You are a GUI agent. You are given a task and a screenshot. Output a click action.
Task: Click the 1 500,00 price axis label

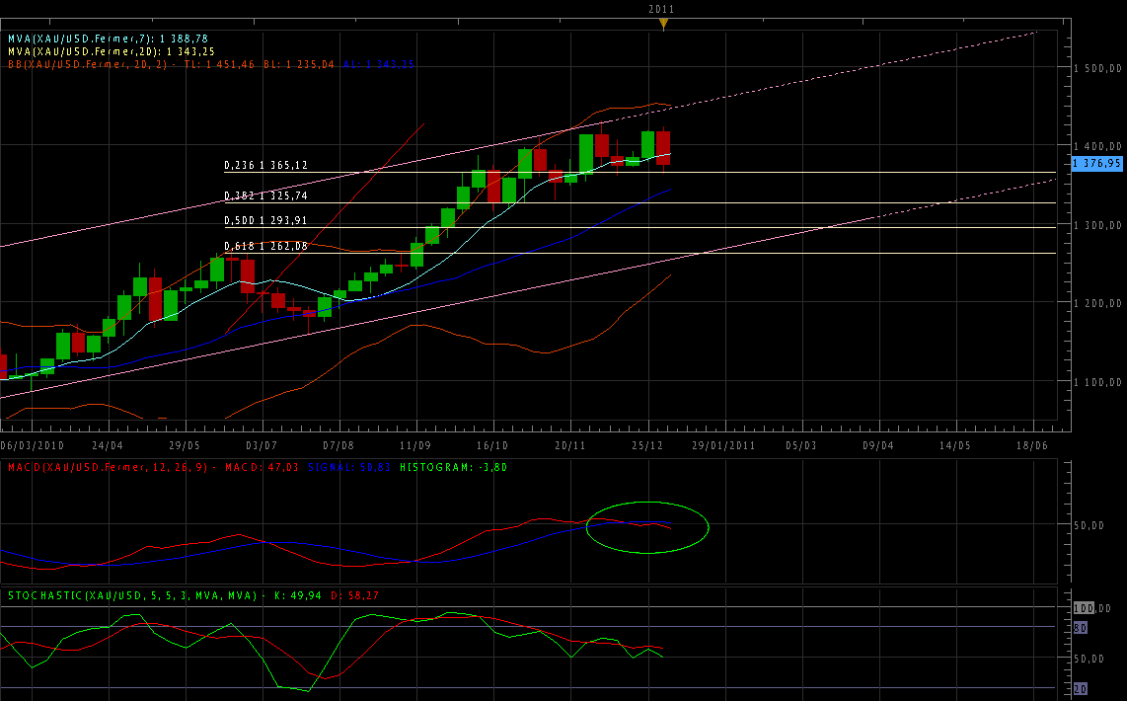coord(1097,68)
